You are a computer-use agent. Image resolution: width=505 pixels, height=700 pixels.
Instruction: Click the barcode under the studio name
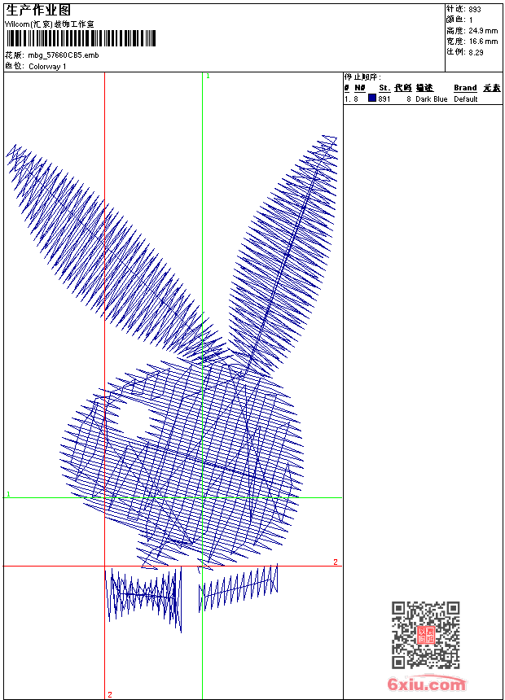pos(81,39)
